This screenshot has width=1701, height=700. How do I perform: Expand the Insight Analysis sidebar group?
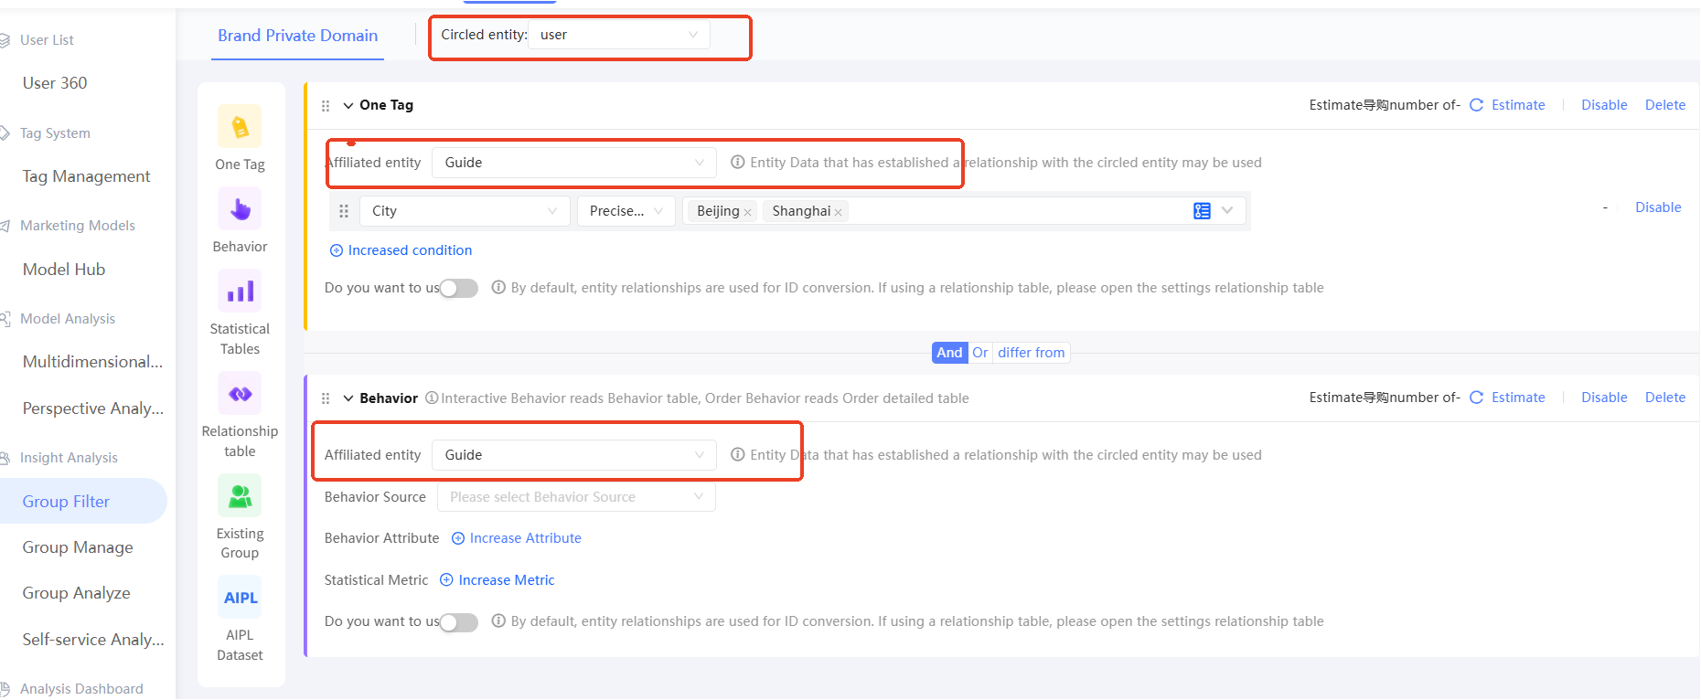[69, 458]
